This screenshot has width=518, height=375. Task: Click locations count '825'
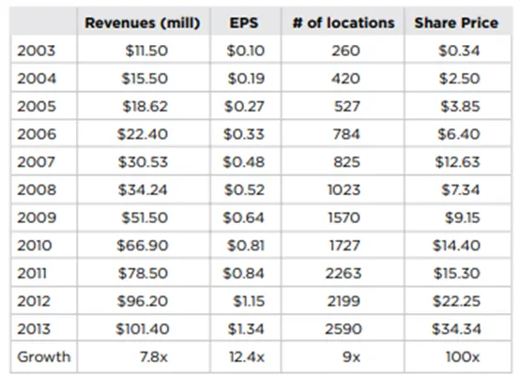point(346,162)
